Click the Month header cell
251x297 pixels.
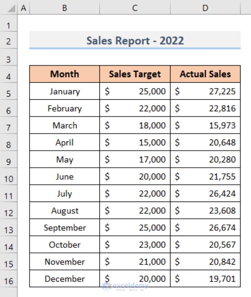(x=64, y=74)
